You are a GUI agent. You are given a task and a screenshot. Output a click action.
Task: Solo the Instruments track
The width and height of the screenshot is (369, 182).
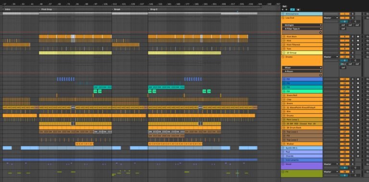point(353,160)
